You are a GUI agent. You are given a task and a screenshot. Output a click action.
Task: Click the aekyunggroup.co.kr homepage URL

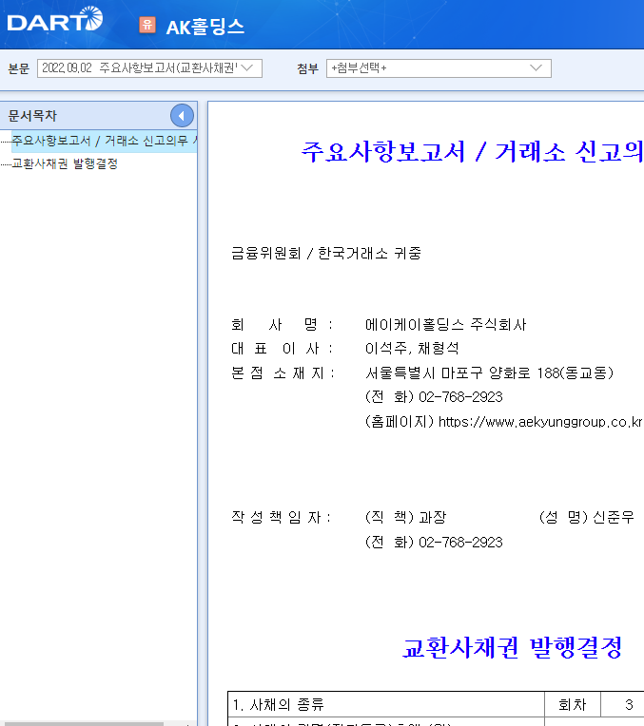pyautogui.click(x=540, y=422)
